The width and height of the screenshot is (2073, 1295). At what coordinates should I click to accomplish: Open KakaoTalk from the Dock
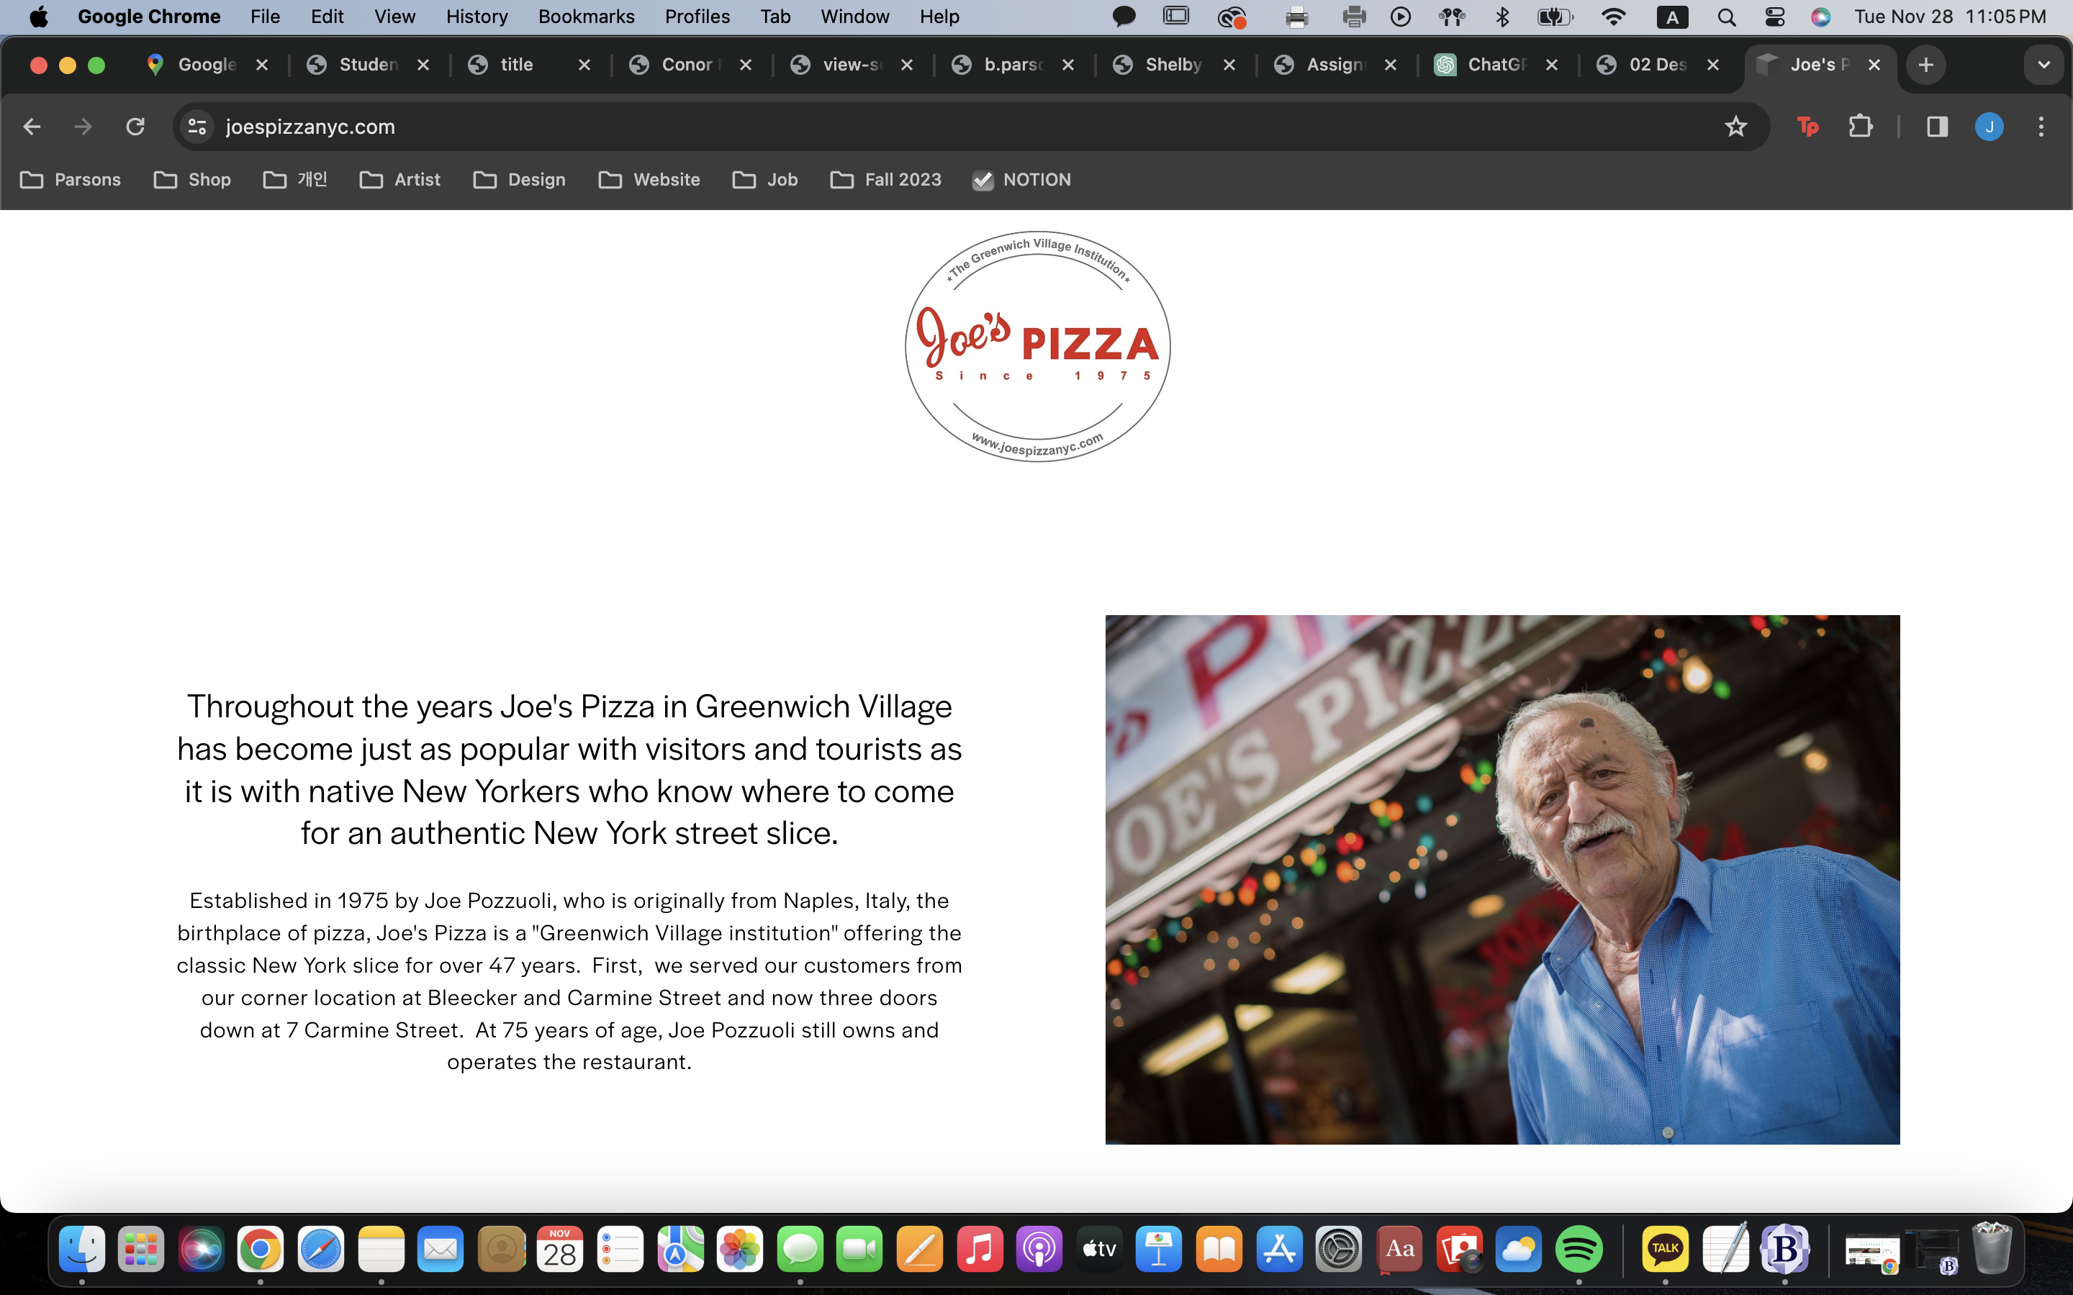coord(1666,1250)
